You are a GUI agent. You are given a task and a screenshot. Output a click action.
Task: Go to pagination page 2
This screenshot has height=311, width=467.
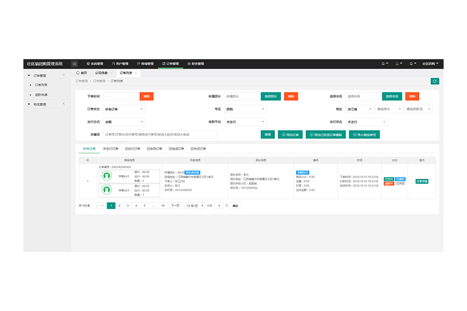[x=119, y=206]
